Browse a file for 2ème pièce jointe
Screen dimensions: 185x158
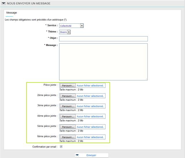68,96
